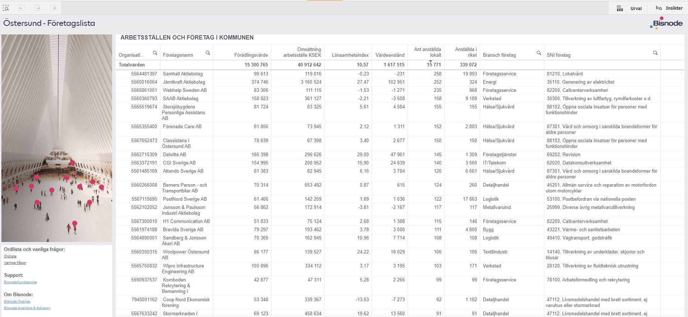This screenshot has width=688, height=317.
Task: Click SNI 62020, Datakonsultverksamhet
Action: pyautogui.click(x=579, y=163)
